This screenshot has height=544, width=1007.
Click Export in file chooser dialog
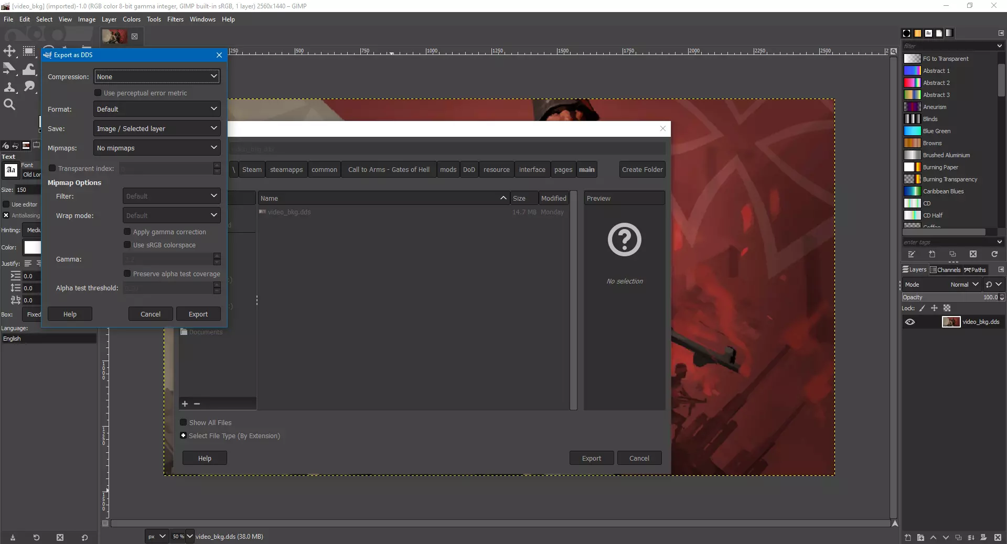coord(592,458)
